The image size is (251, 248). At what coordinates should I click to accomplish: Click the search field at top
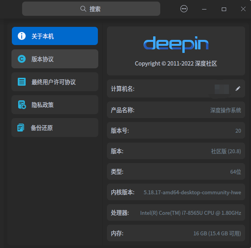click(91, 9)
